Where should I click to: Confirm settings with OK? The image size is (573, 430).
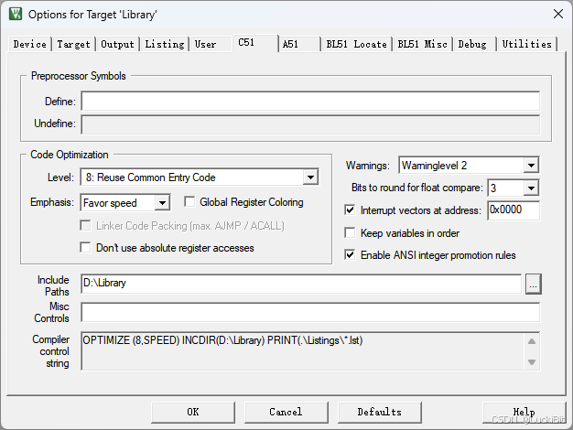pos(193,413)
